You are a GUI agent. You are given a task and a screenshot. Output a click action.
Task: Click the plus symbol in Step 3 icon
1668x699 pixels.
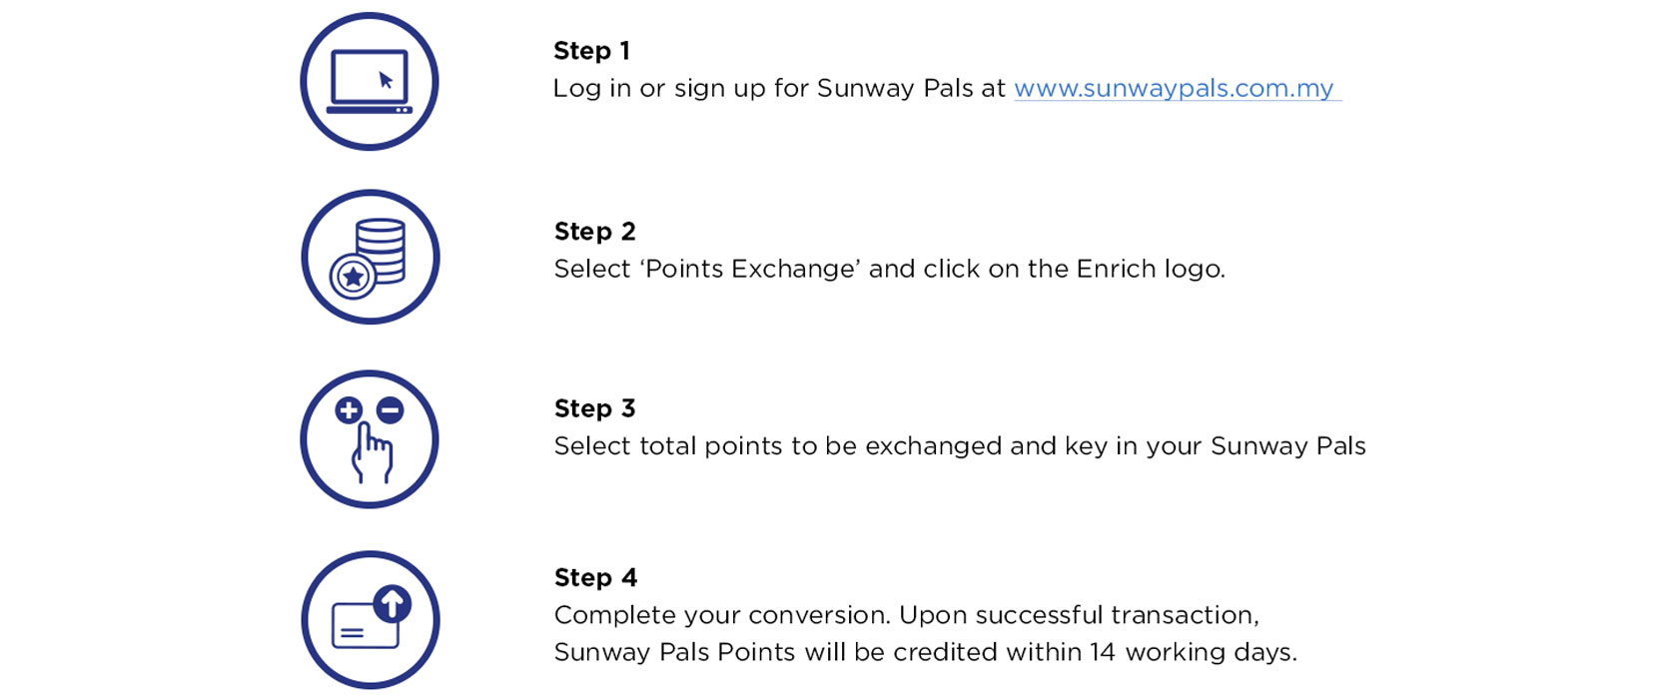tap(349, 410)
